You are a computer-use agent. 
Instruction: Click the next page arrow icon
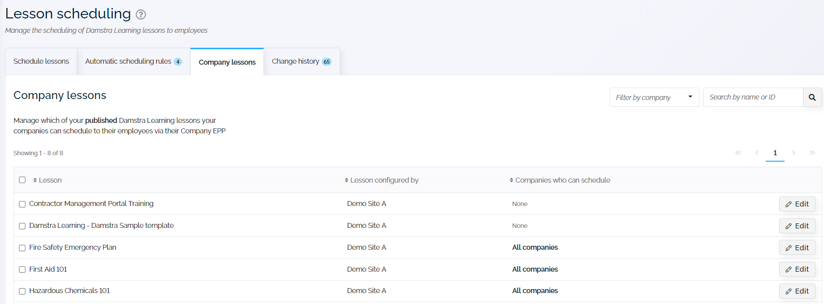(x=794, y=153)
